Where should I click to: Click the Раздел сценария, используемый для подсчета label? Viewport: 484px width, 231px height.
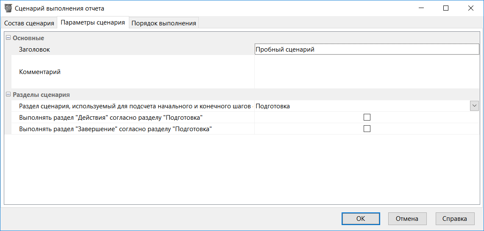(x=136, y=106)
